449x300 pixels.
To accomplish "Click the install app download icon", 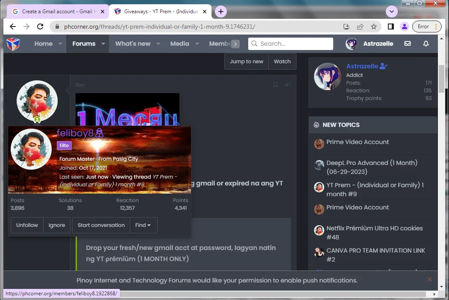I will coord(346,26).
